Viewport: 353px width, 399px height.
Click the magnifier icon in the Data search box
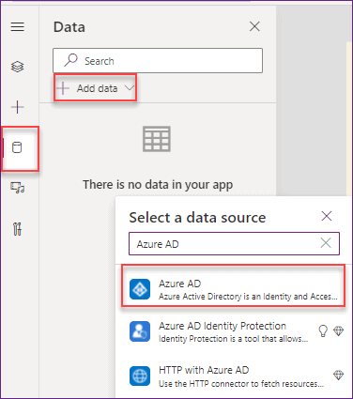[x=70, y=60]
